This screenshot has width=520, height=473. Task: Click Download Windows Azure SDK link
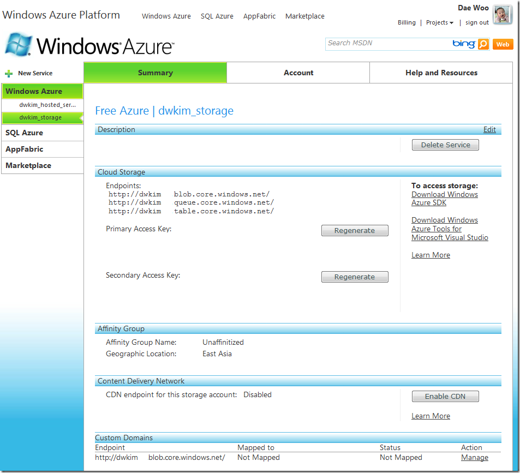coord(444,199)
